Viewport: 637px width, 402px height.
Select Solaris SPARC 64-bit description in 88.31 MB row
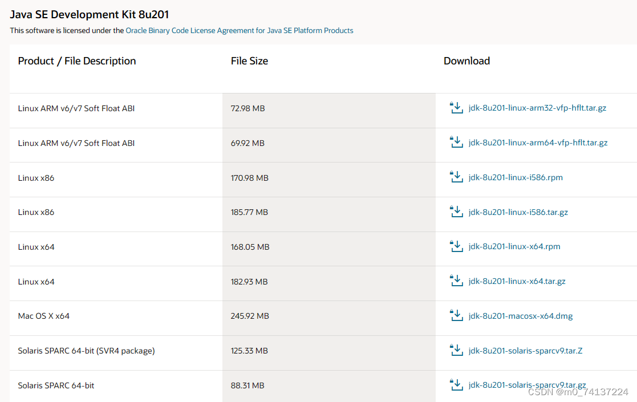[x=56, y=385]
